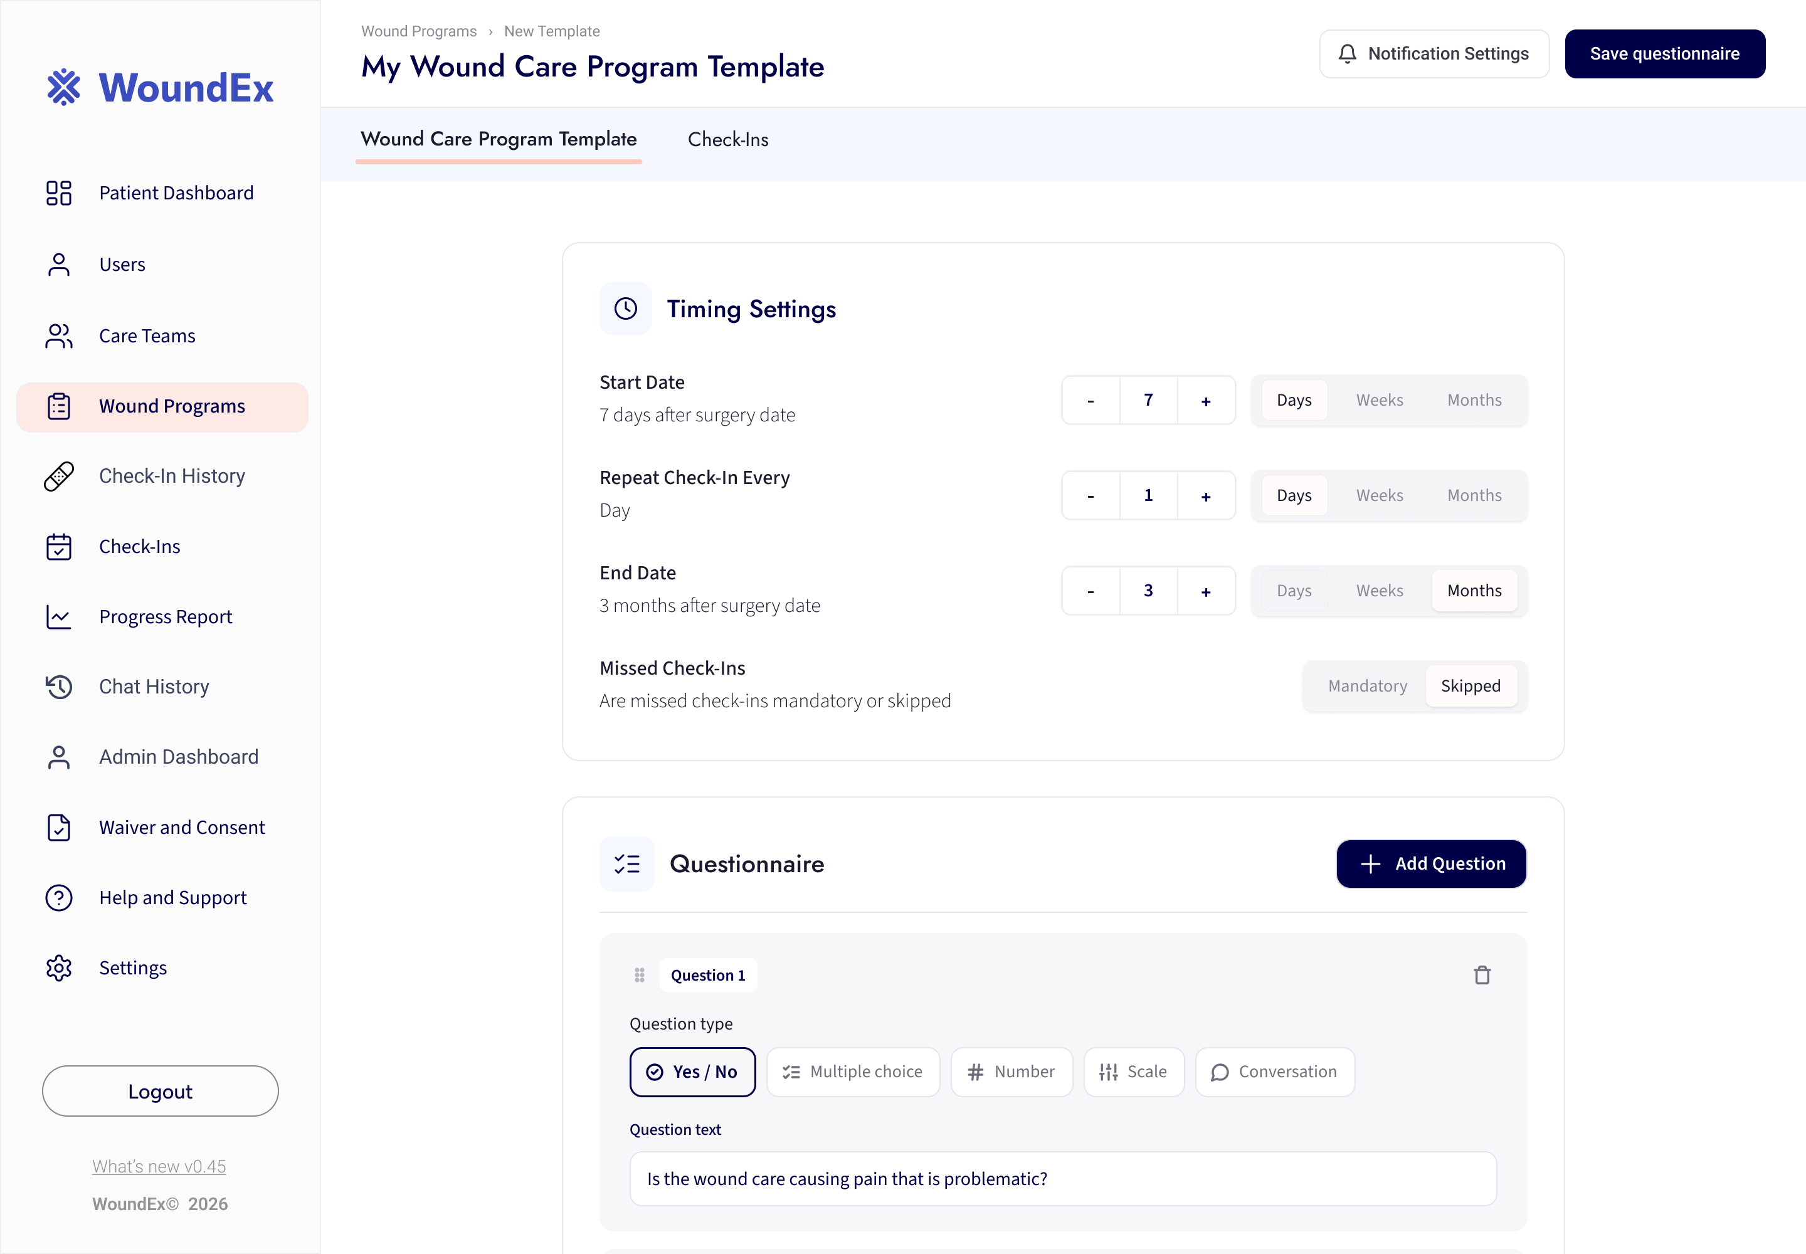Open What's new v0.45 link

point(159,1167)
